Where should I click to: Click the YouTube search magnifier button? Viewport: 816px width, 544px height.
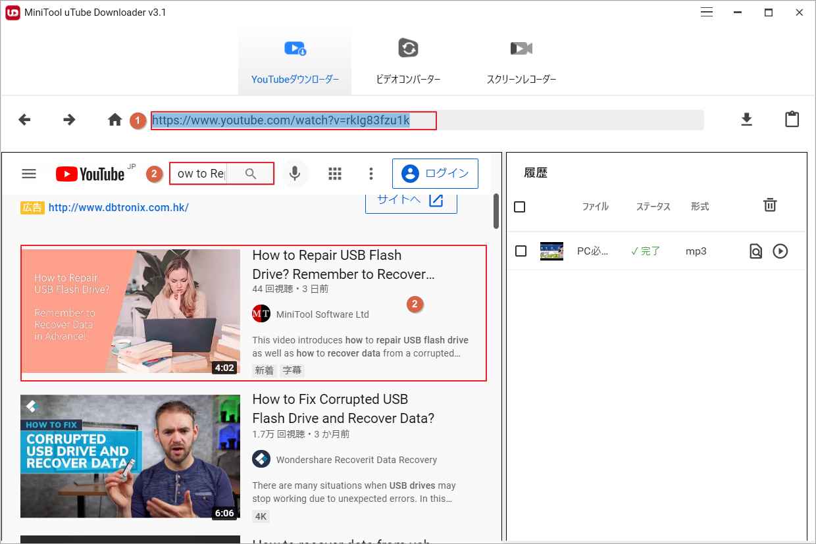click(250, 174)
